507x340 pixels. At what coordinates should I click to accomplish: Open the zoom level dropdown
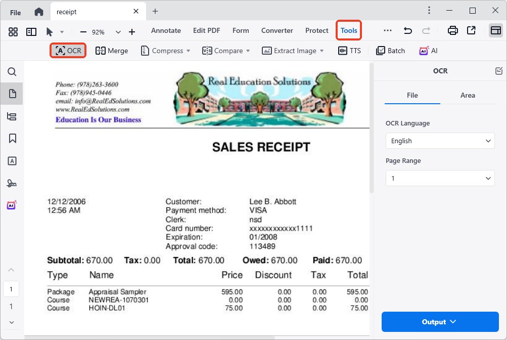(118, 32)
